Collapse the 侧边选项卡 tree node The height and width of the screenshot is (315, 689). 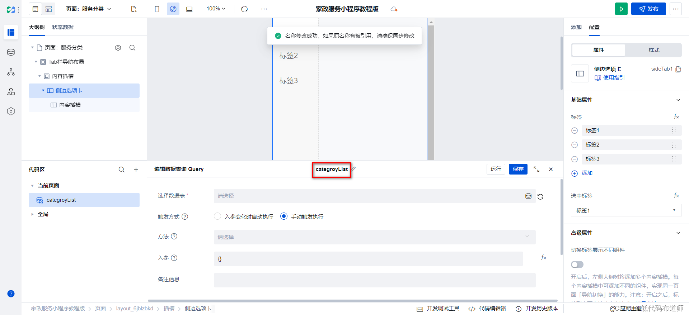click(43, 91)
